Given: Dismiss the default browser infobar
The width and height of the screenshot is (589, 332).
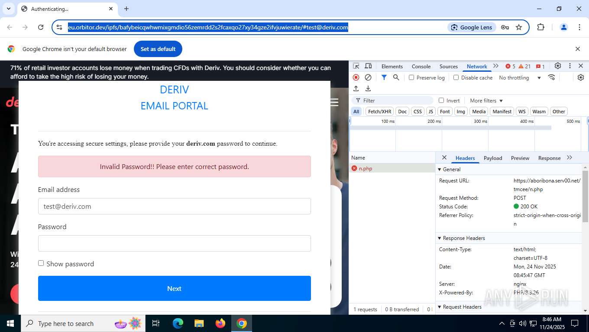Looking at the screenshot, I should pos(577,49).
